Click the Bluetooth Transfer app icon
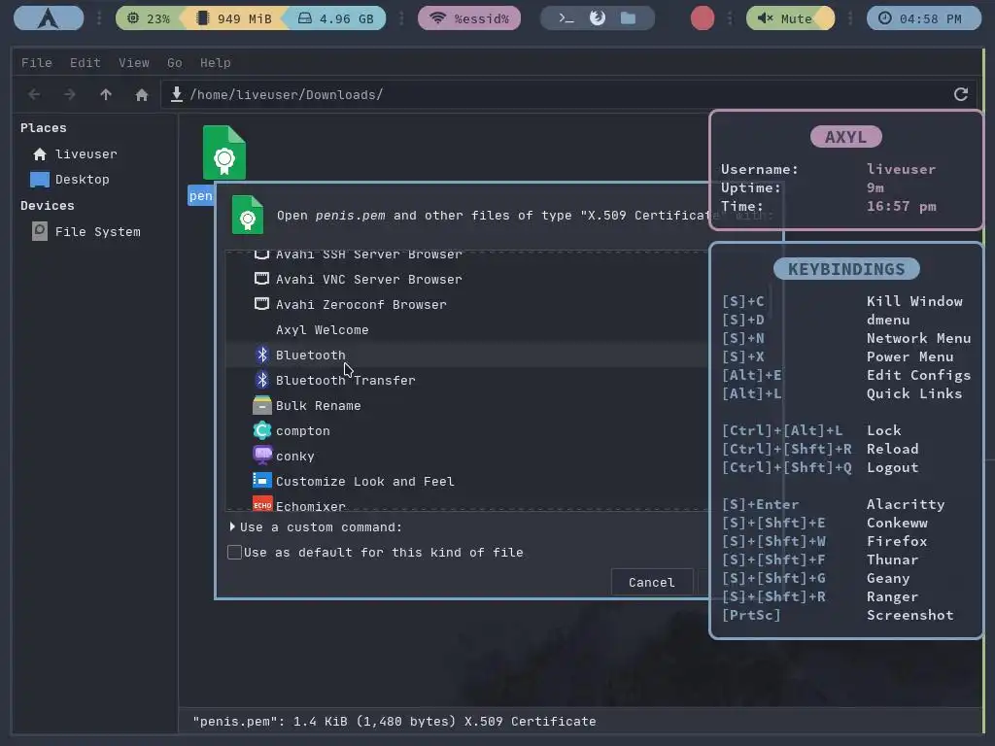This screenshot has width=995, height=746. (x=262, y=380)
